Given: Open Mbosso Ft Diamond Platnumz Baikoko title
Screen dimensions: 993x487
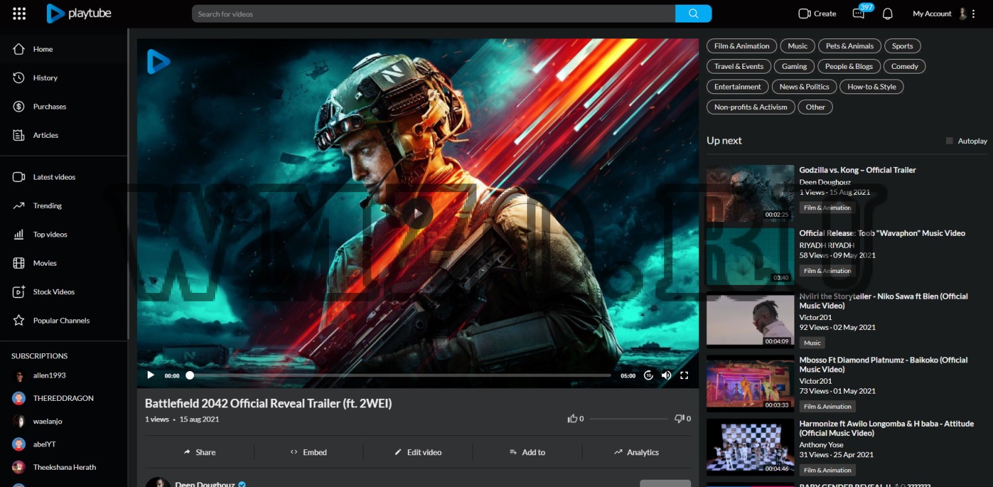Looking at the screenshot, I should pos(883,364).
